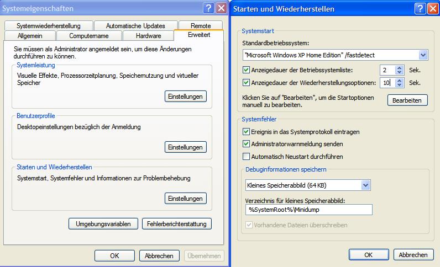Open Einstellungen under Starten und Wiederherstellen group

point(186,199)
